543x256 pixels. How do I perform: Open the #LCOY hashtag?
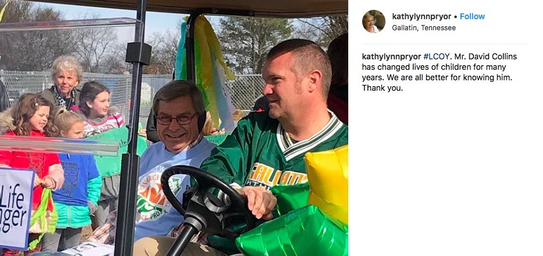point(437,56)
